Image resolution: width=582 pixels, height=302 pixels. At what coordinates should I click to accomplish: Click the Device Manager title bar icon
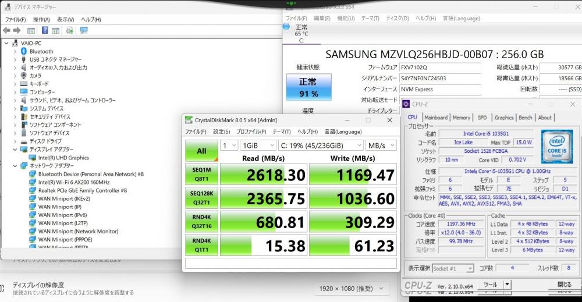point(8,6)
